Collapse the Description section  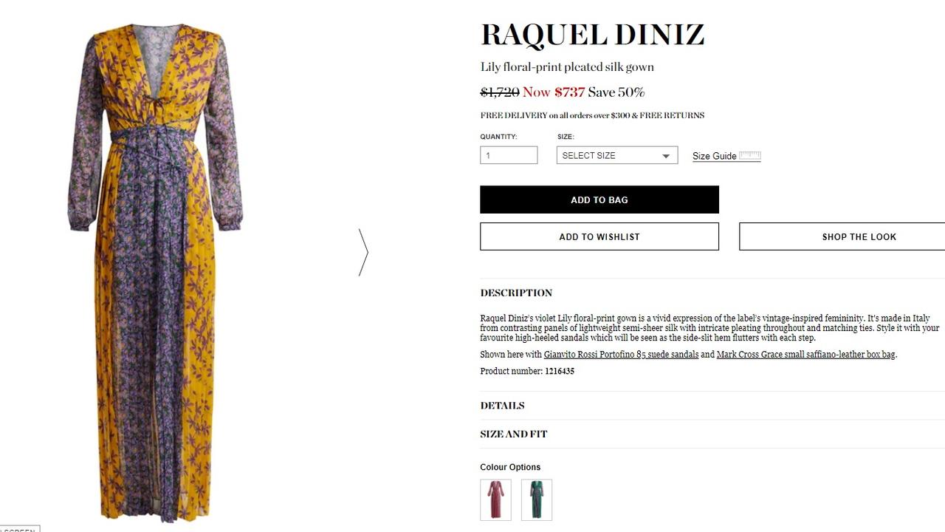[x=516, y=293]
